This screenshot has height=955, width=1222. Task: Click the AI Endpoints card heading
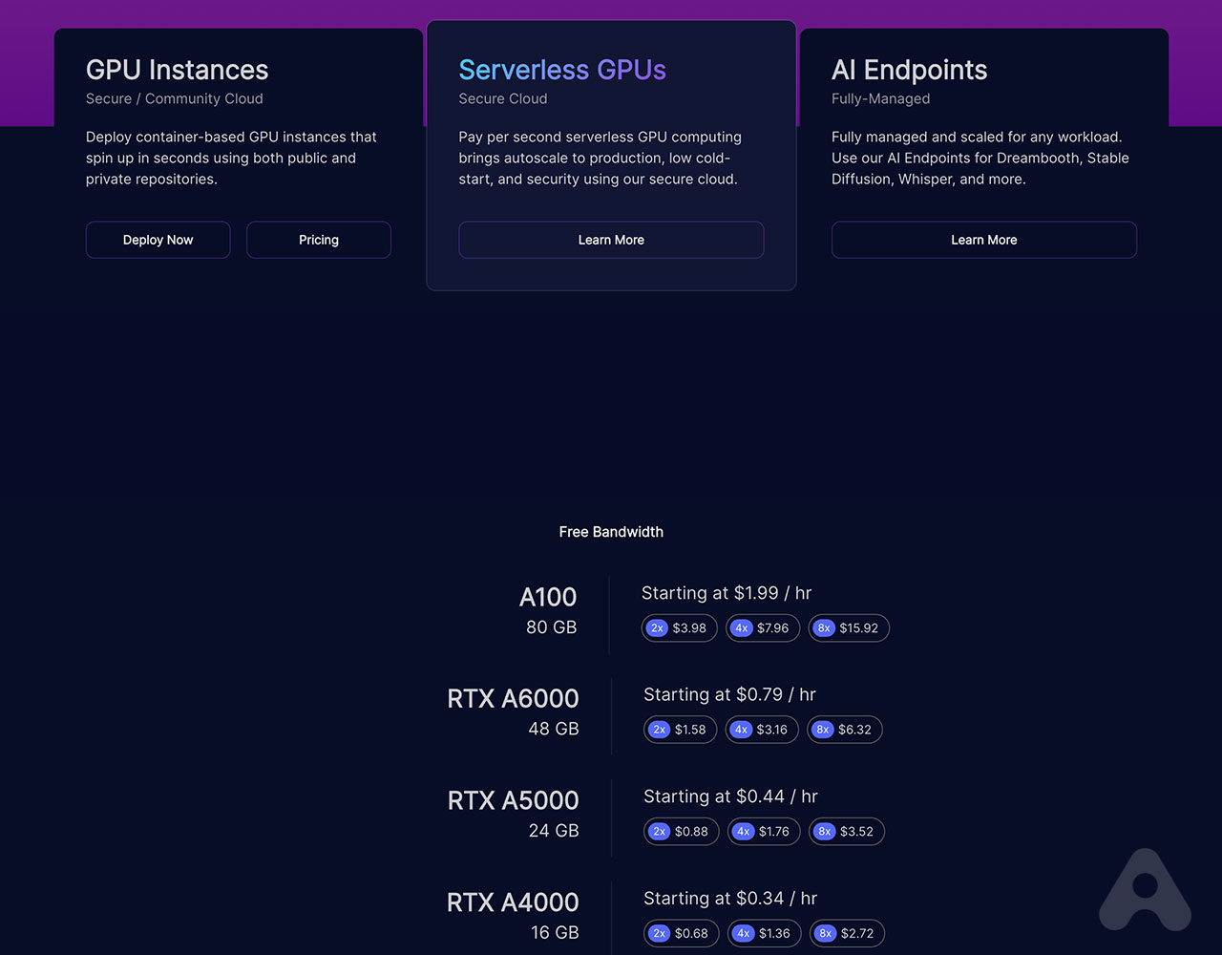click(x=909, y=70)
